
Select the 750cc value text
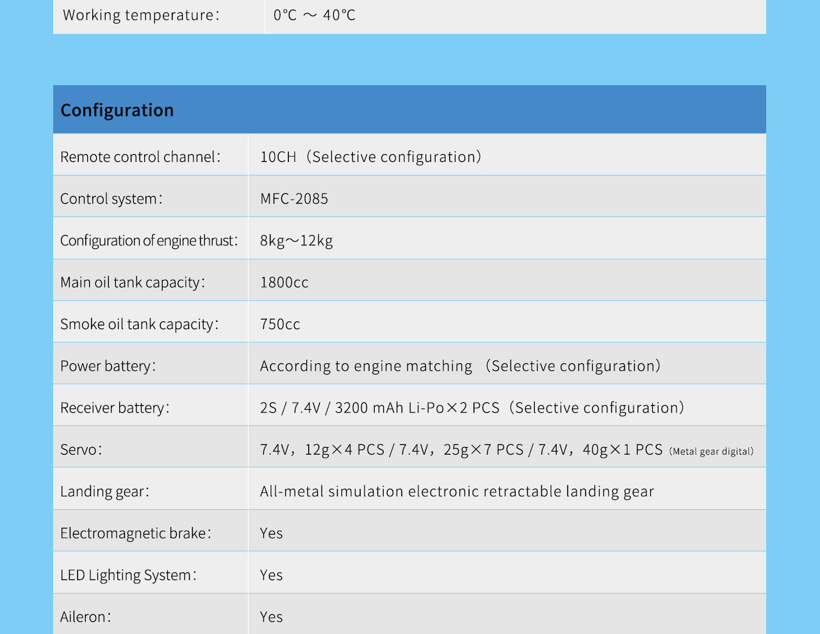point(280,324)
